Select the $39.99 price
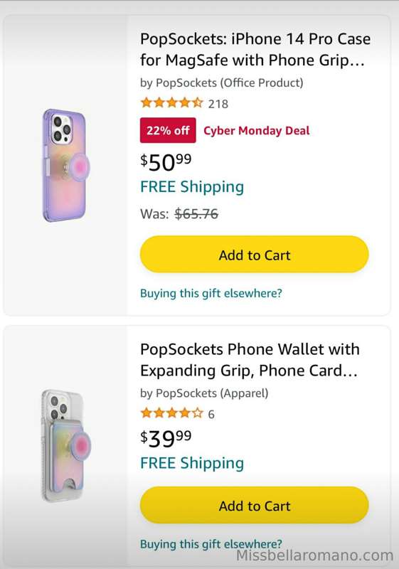This screenshot has width=399, height=569. [166, 438]
